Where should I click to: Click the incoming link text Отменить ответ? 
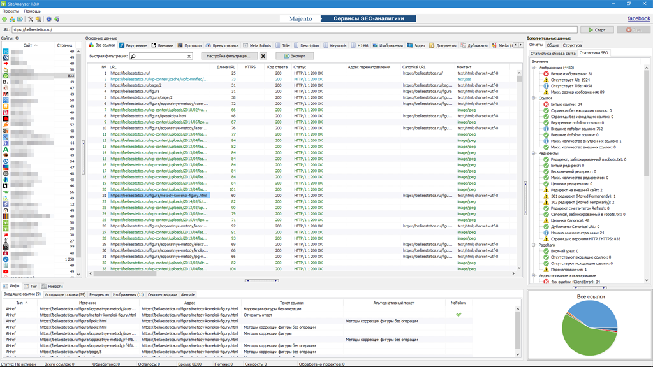click(x=258, y=315)
